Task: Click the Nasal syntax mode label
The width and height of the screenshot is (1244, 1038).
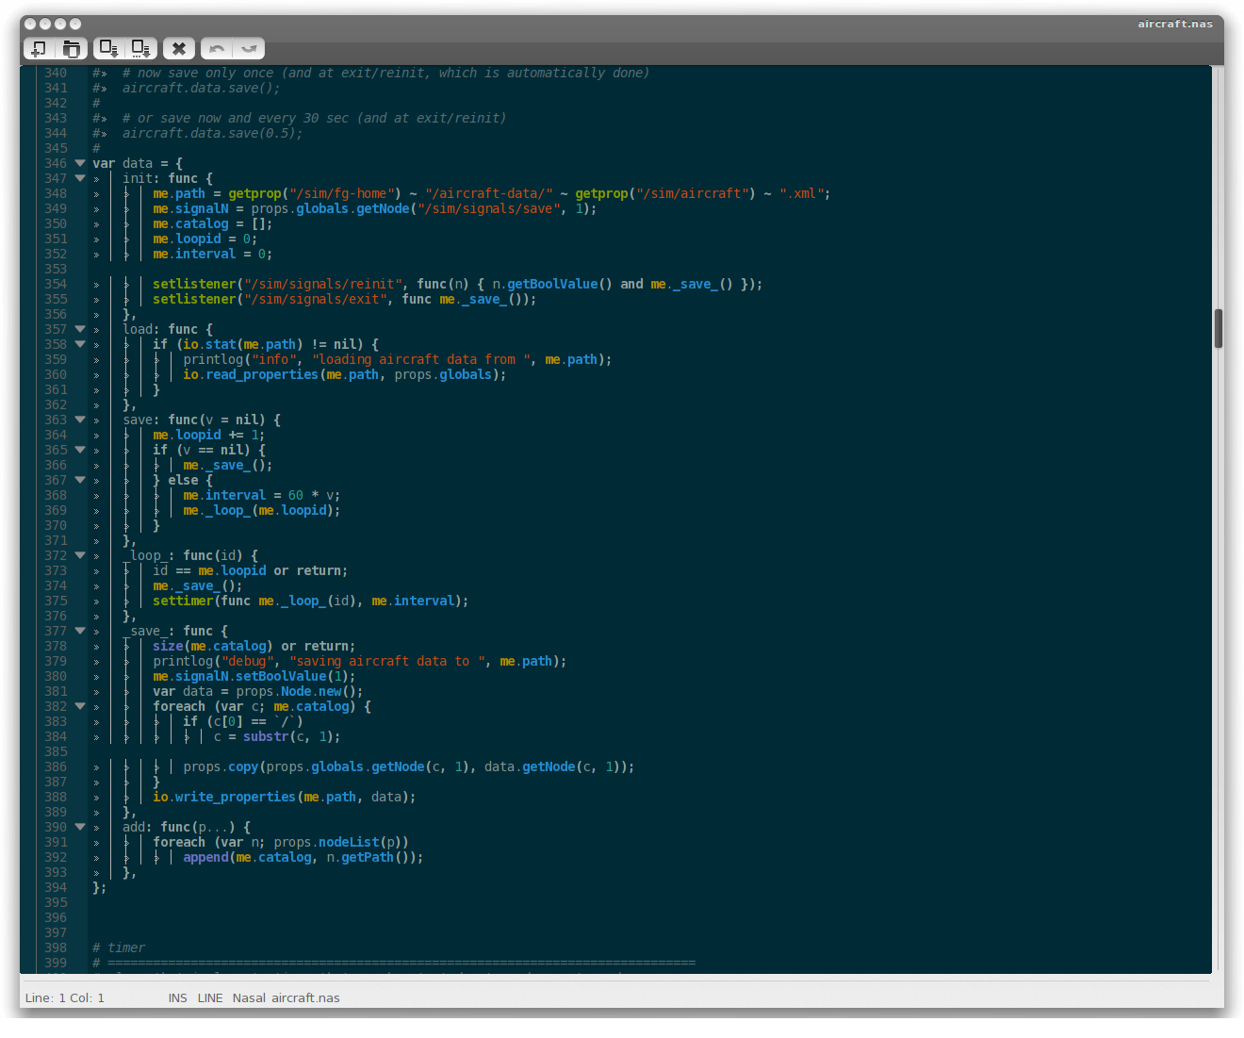Action: click(249, 997)
